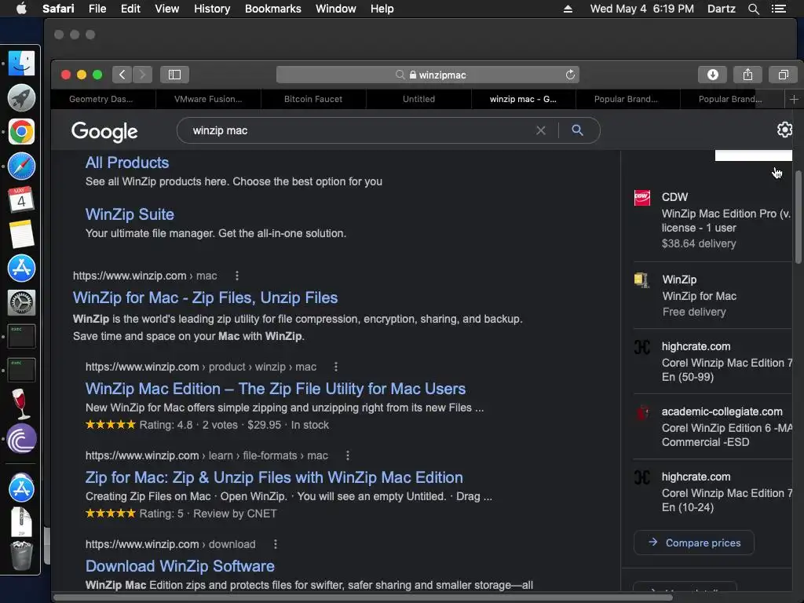Viewport: 804px width, 603px height.
Task: Open the Trash in Dock
Action: (21, 555)
